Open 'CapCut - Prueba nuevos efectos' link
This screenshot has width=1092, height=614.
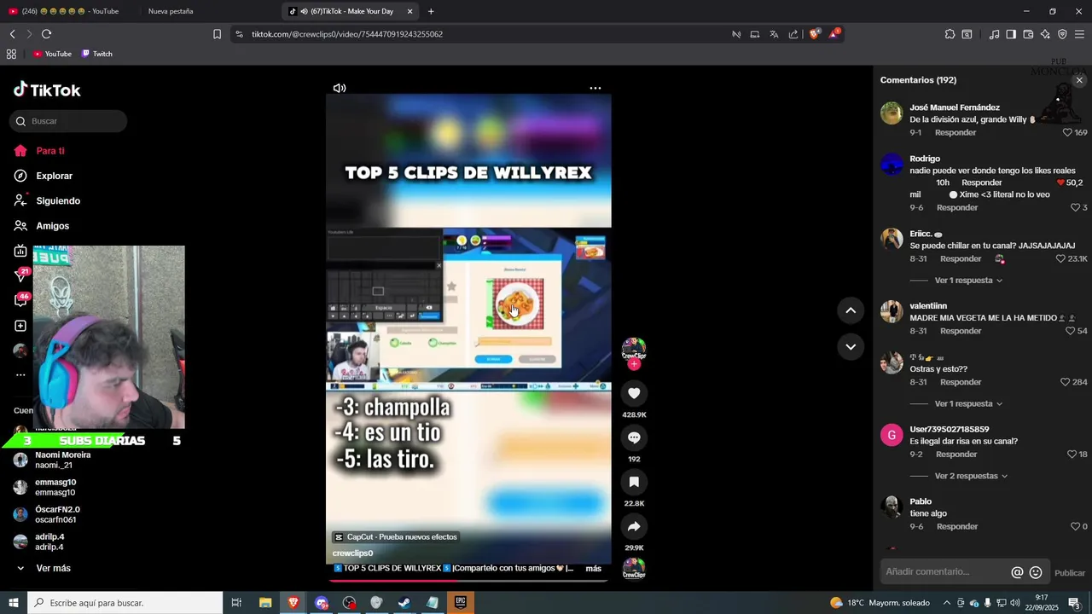397,537
